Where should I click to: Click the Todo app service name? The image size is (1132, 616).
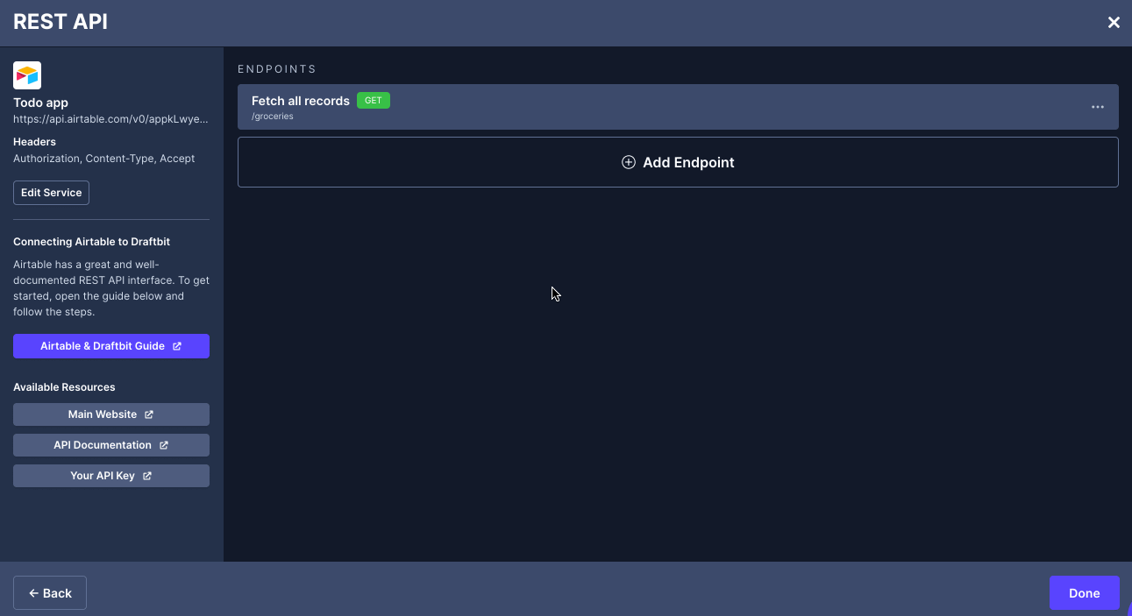pos(40,103)
